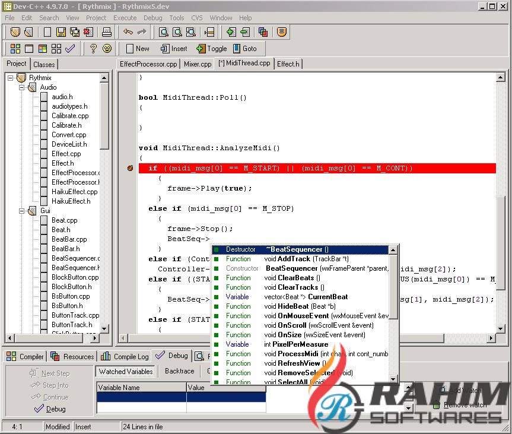The image size is (512, 434).
Task: Click the editor horizontal scroll right arrow
Action: 491,338
